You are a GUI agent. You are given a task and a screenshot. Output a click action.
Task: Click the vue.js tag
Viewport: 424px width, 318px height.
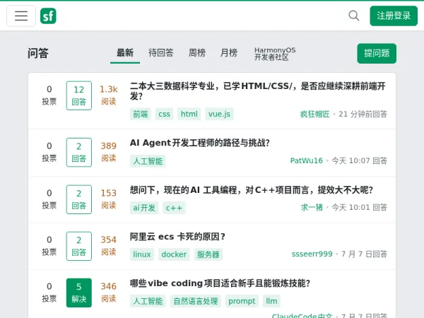tap(219, 114)
